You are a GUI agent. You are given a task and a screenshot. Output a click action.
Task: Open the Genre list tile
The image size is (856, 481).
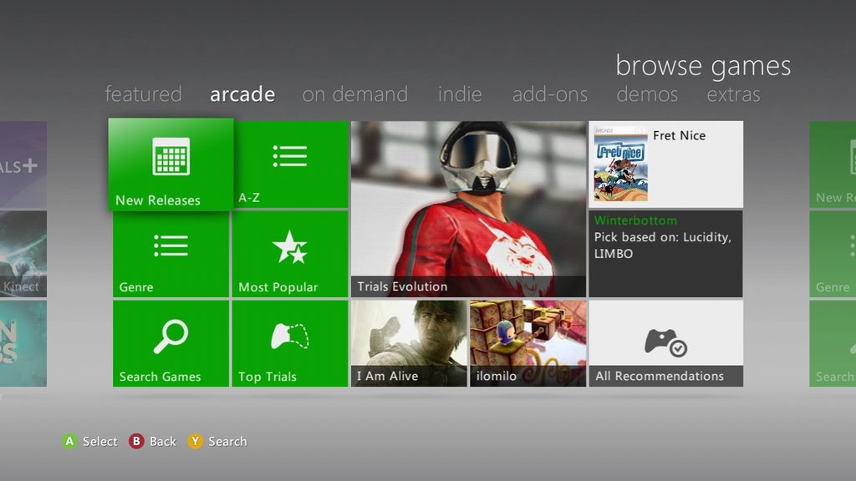tap(171, 254)
